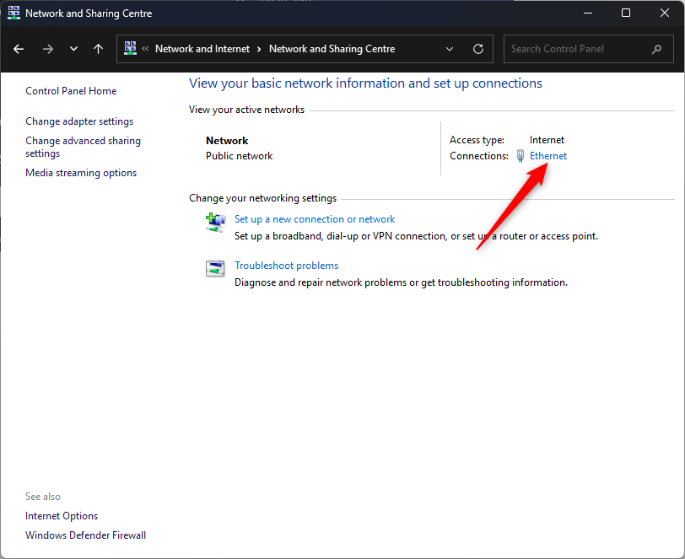Click the address bar Control Panel icon
This screenshot has height=559, width=685.
[130, 48]
